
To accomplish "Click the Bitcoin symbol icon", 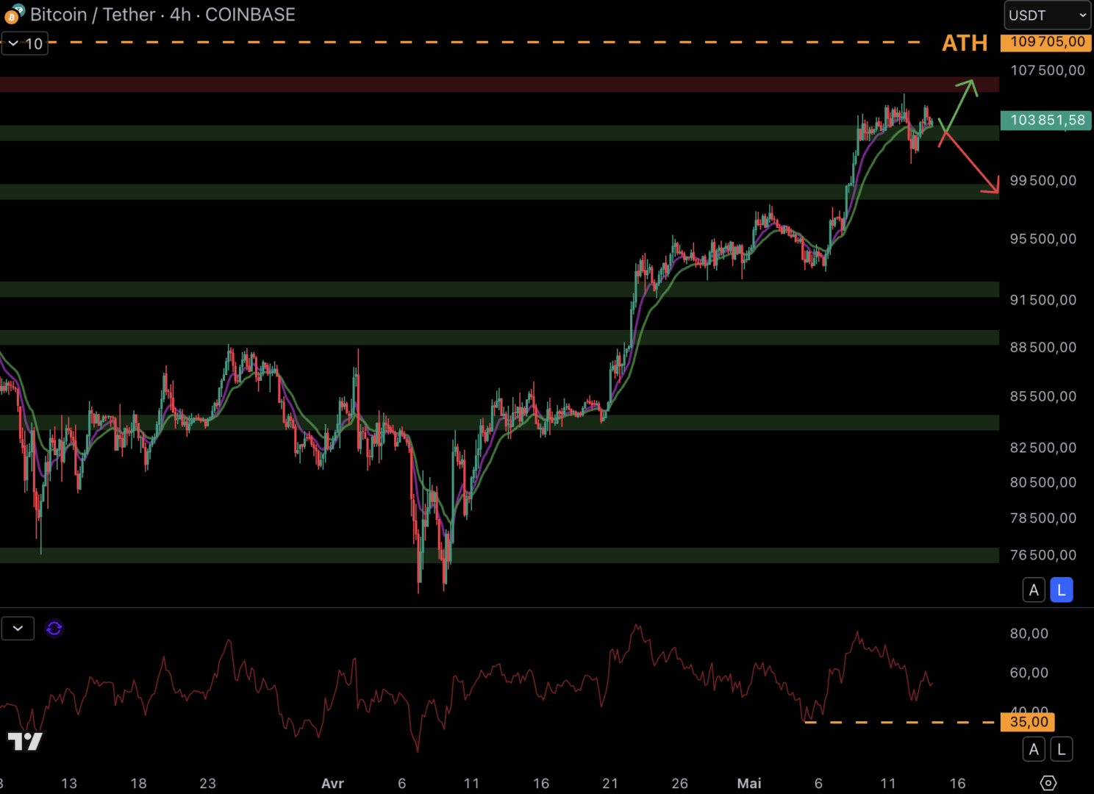I will coord(13,15).
